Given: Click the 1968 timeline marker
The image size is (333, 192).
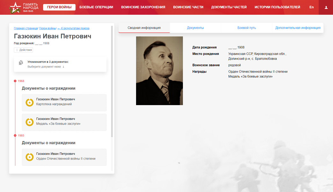Looking at the screenshot, I should tap(15, 81).
